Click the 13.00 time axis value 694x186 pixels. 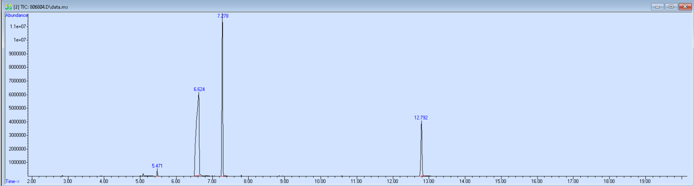(x=429, y=181)
